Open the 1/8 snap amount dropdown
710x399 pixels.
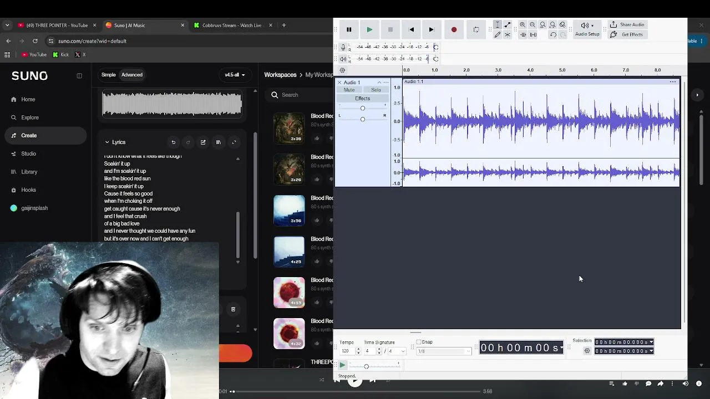443,351
